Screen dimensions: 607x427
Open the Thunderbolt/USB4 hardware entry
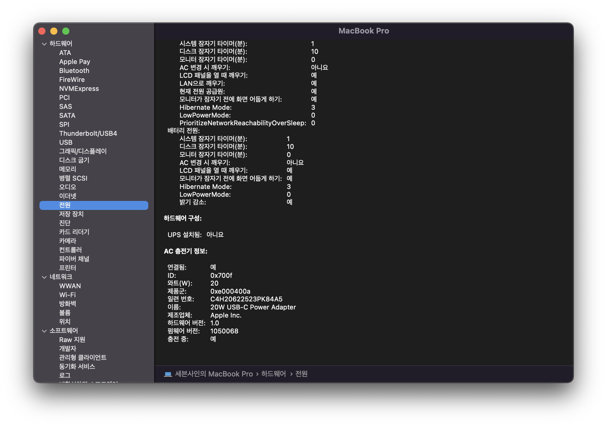pos(88,133)
